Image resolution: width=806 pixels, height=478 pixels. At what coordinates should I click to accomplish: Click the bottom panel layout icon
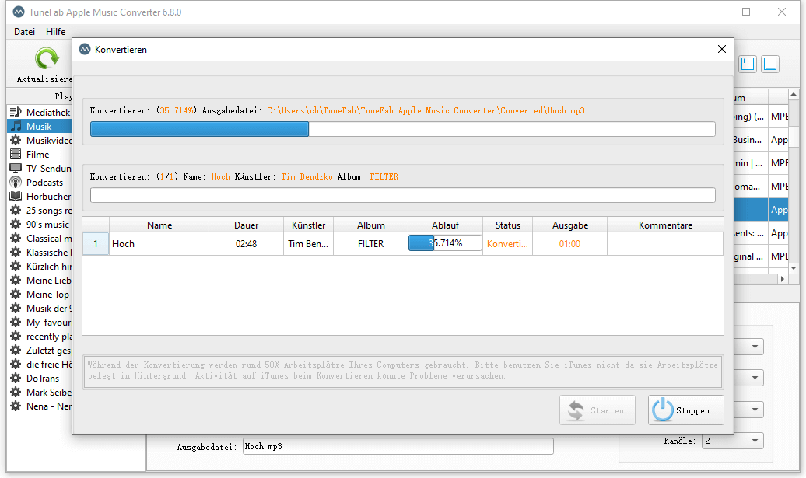pos(770,64)
